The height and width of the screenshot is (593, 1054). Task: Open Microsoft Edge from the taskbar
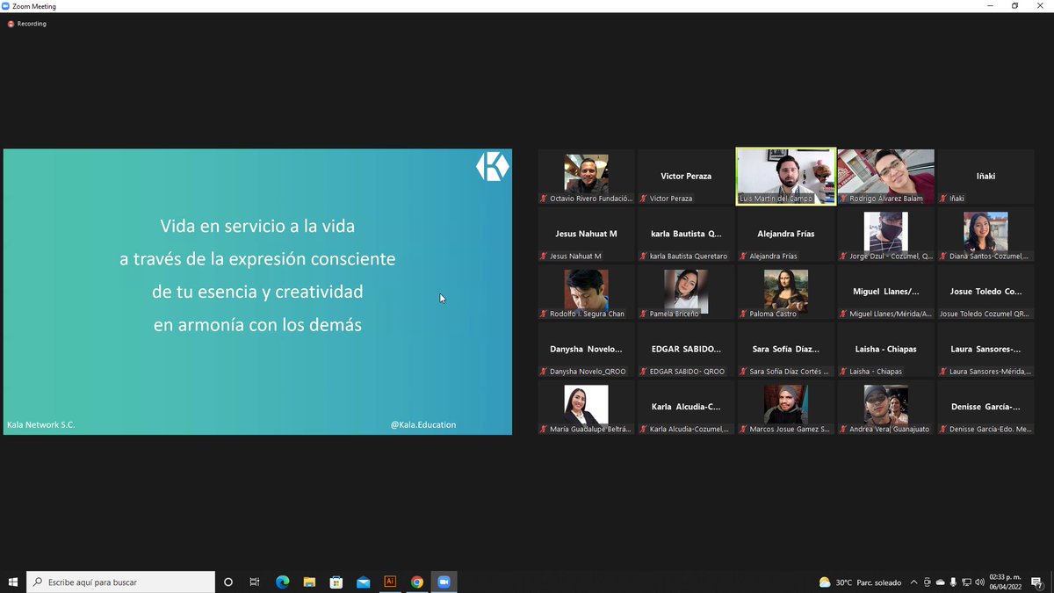point(282,582)
